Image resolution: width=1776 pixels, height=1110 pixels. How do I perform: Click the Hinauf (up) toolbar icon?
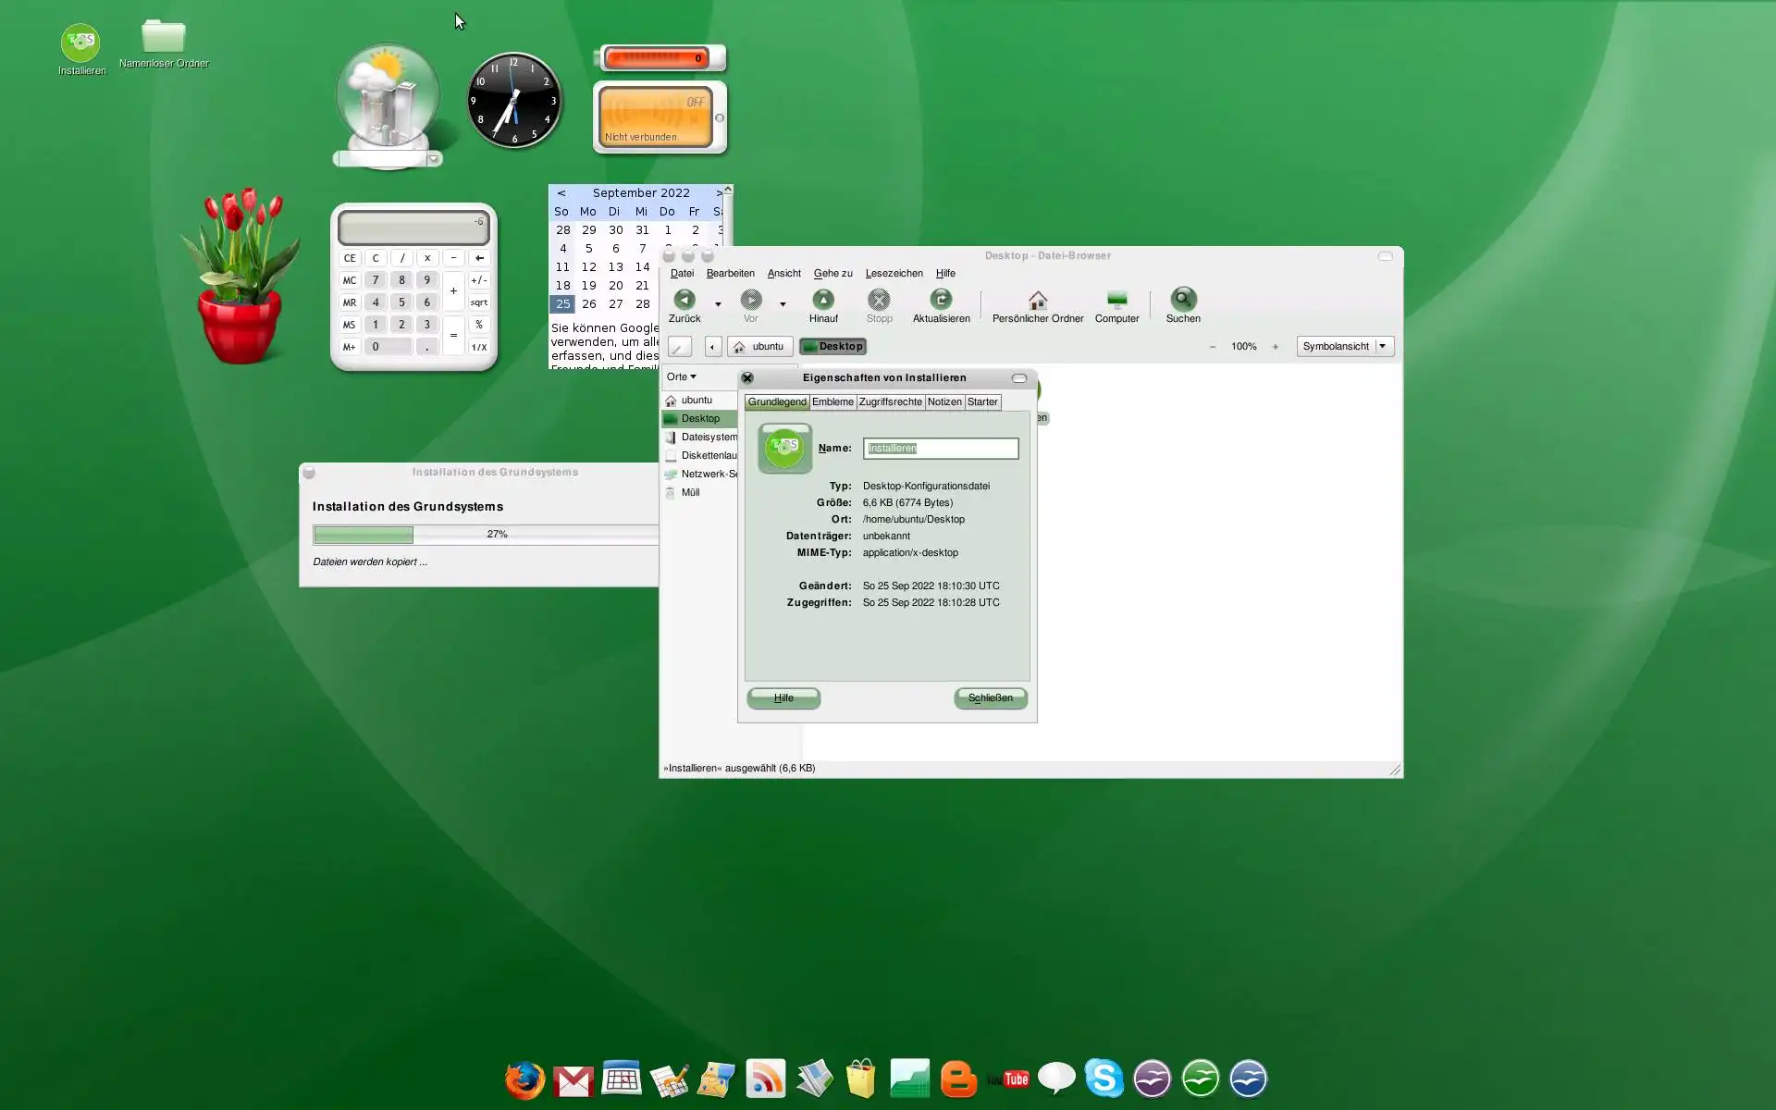tap(822, 301)
